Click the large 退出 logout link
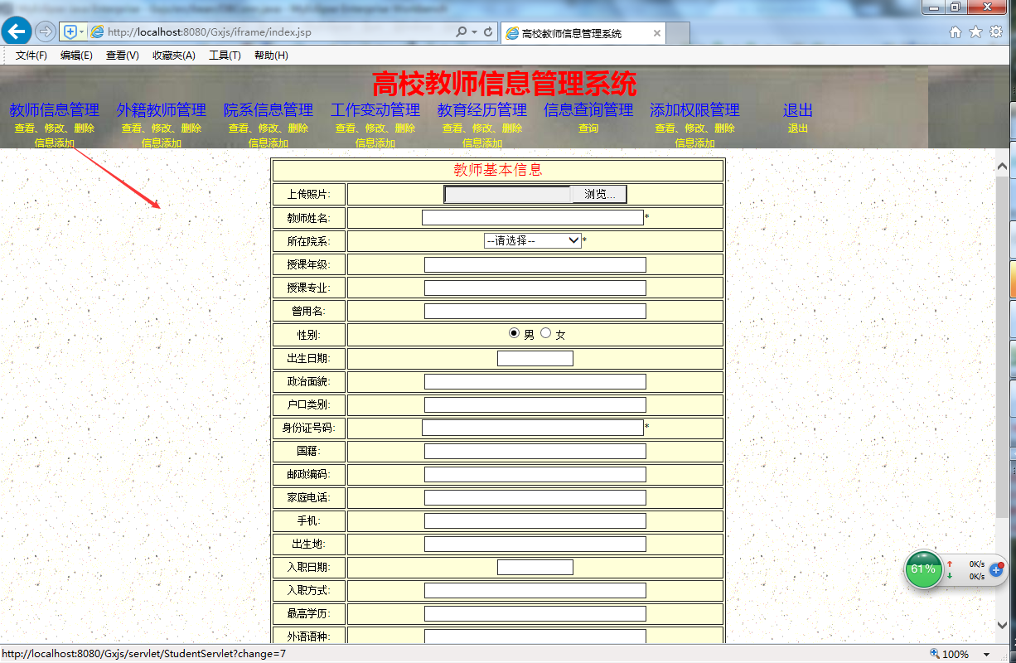 [797, 109]
